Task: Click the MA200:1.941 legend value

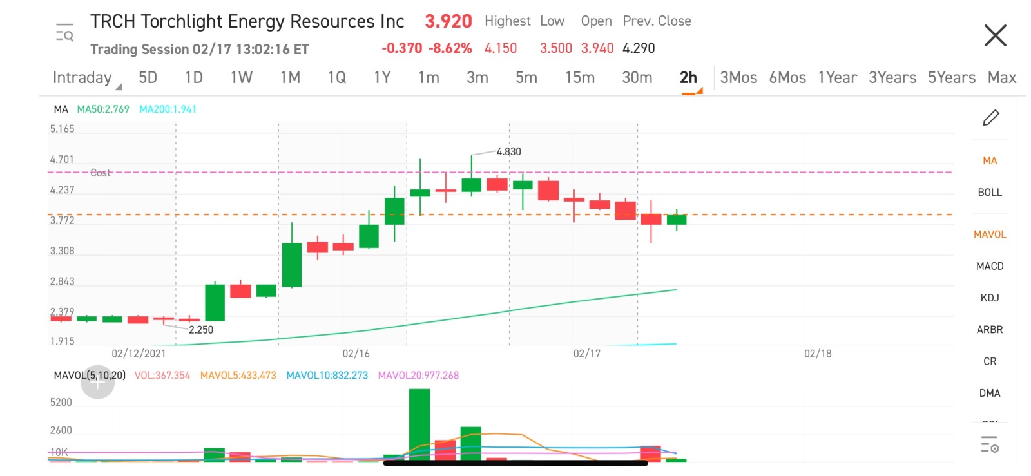Action: tap(168, 109)
